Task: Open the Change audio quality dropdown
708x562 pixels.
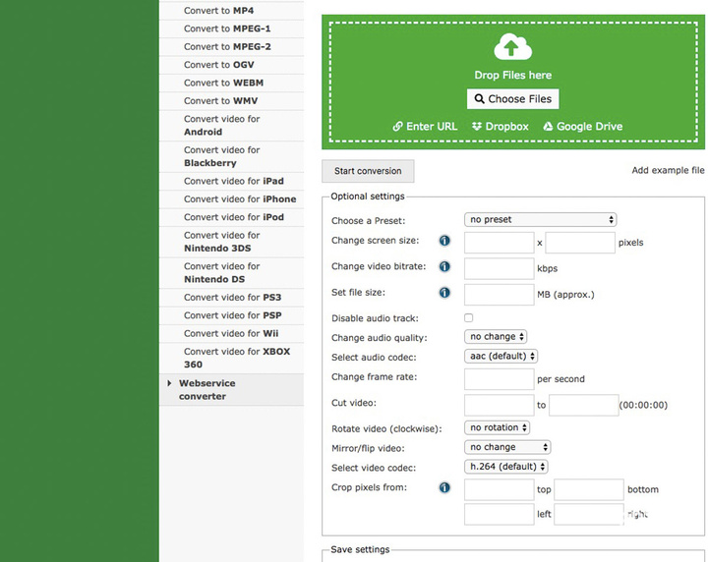Action: point(496,336)
